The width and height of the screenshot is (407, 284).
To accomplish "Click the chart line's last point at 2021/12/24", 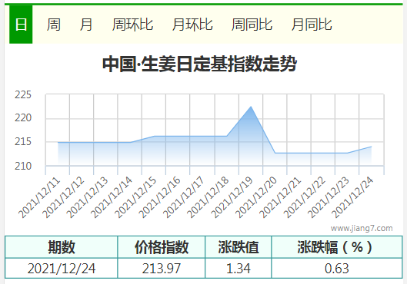I will [371, 147].
